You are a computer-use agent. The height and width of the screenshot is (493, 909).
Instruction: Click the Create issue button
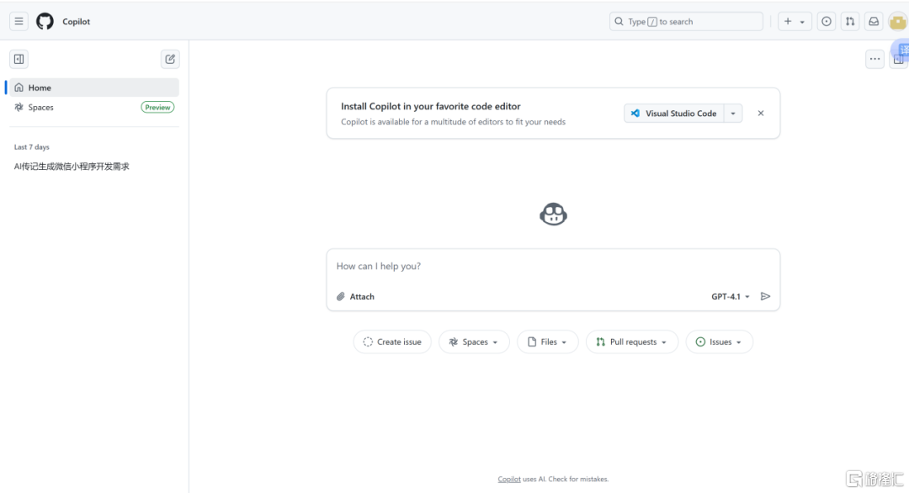[x=392, y=342]
